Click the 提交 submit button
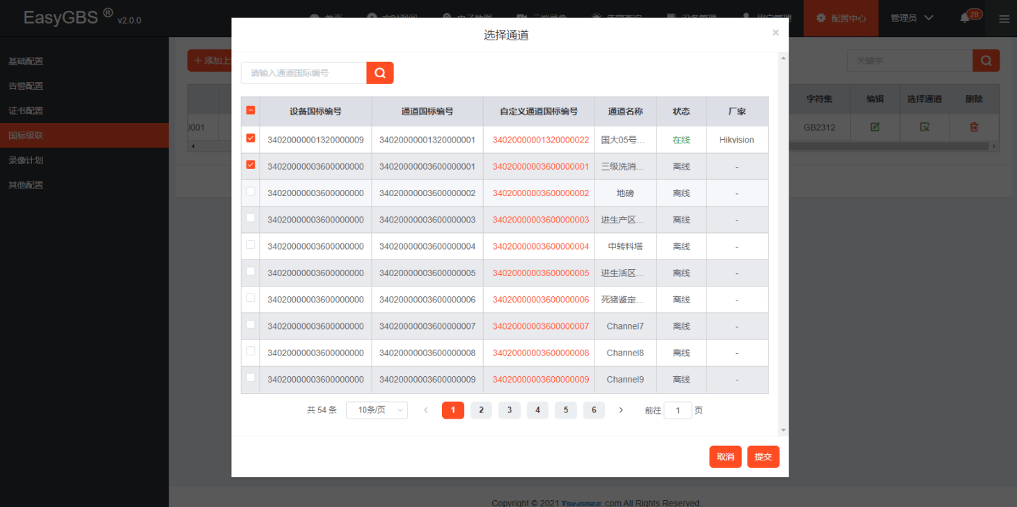1017x507 pixels. tap(763, 457)
